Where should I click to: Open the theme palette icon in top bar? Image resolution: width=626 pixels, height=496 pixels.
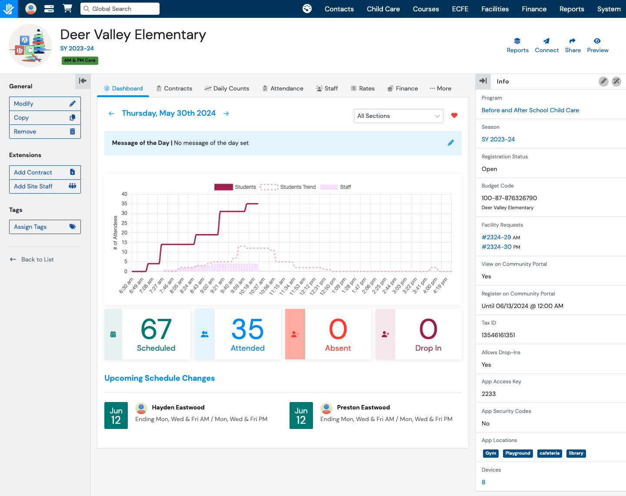click(x=307, y=9)
